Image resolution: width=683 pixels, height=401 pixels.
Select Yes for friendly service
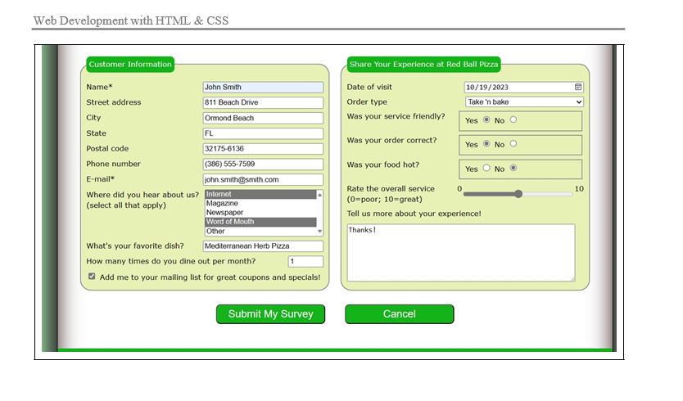(486, 119)
